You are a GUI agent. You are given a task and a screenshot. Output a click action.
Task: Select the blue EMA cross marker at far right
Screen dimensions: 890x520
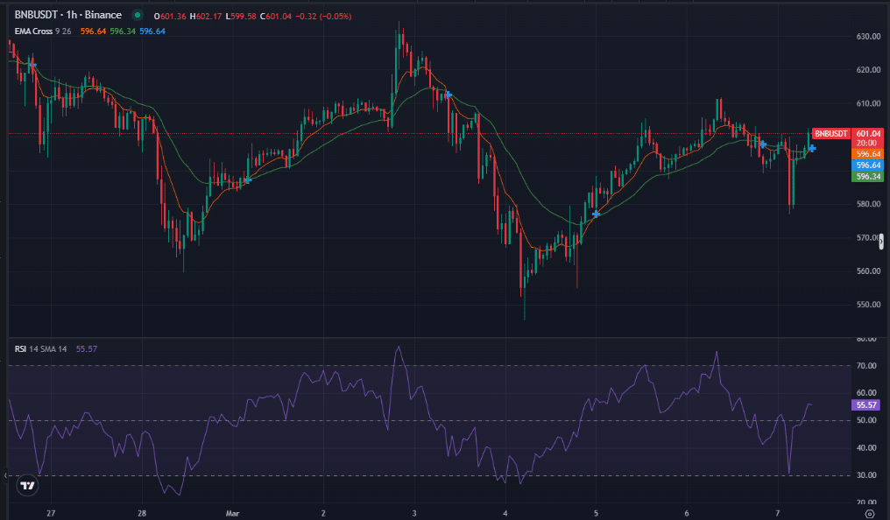(x=813, y=149)
